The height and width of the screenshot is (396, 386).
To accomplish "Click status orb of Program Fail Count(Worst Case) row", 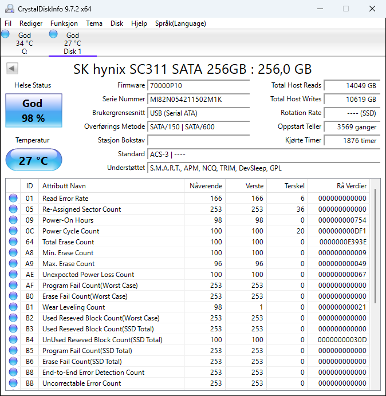I will (13, 285).
